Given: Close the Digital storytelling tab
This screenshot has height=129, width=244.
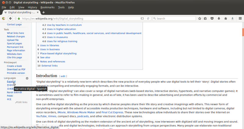Looking at the screenshot, I should tap(38, 12).
